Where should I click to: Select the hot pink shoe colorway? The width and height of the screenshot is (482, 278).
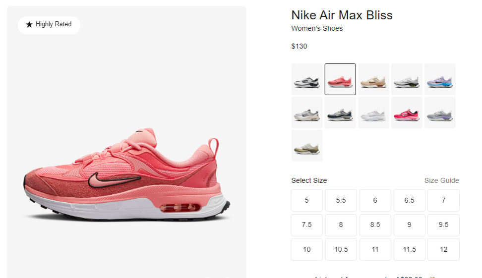point(407,112)
